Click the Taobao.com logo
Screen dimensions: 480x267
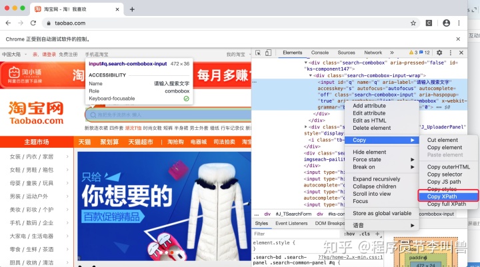36,113
